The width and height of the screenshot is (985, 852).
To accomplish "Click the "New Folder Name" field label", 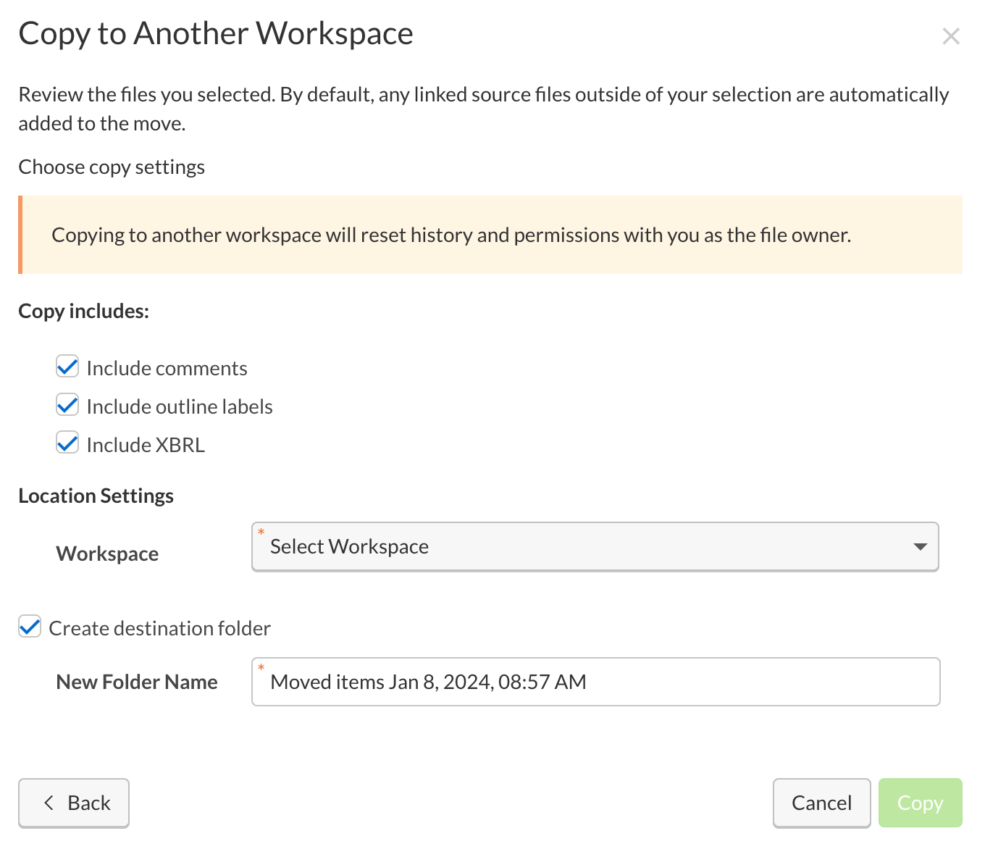I will [x=137, y=682].
